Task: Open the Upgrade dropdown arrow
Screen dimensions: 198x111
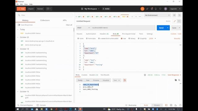Action: [180, 9]
